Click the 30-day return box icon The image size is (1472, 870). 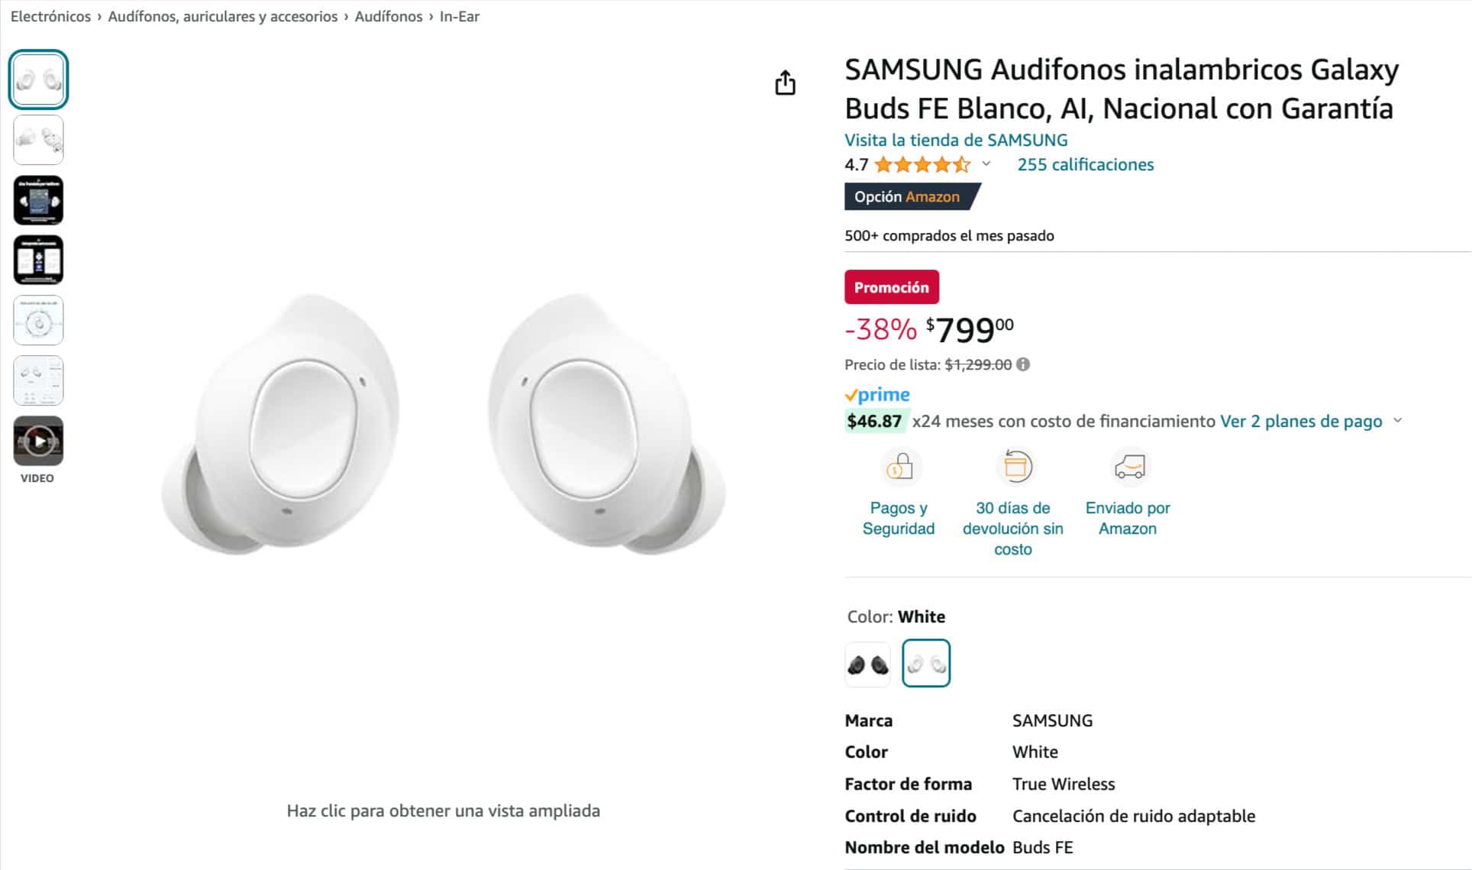click(1016, 466)
